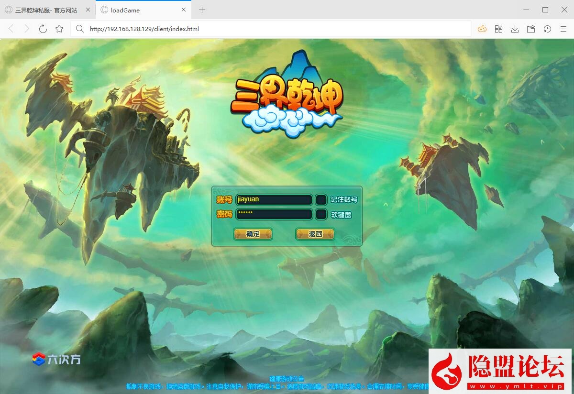Click the URL address bar
This screenshot has height=394, width=574.
[x=271, y=29]
